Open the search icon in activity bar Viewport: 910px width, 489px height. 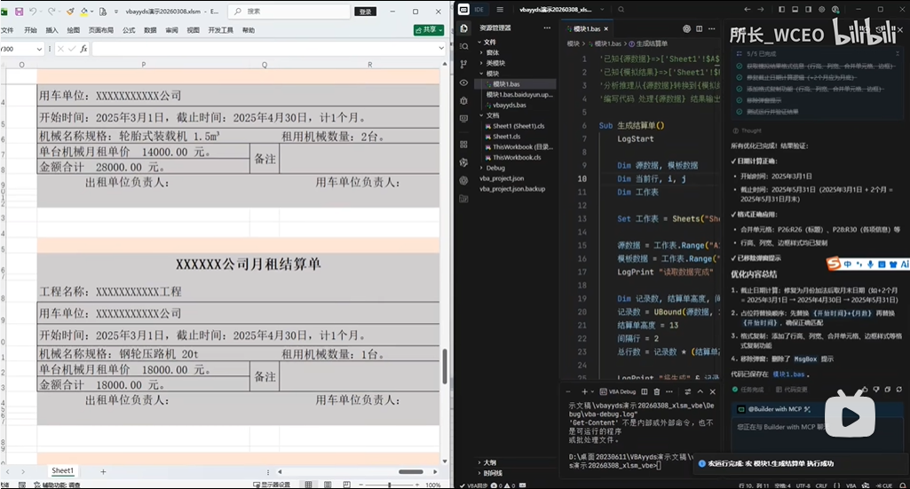pos(463,46)
